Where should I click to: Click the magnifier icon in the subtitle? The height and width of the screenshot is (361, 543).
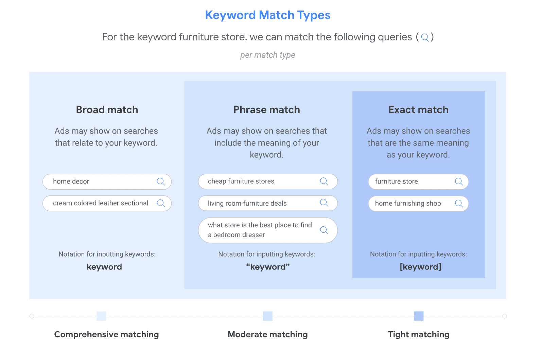[x=425, y=37]
